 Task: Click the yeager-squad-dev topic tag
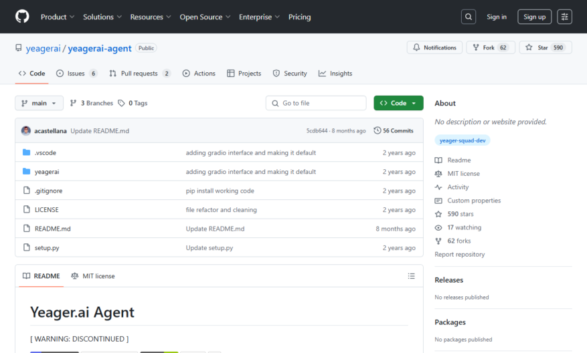click(x=463, y=140)
